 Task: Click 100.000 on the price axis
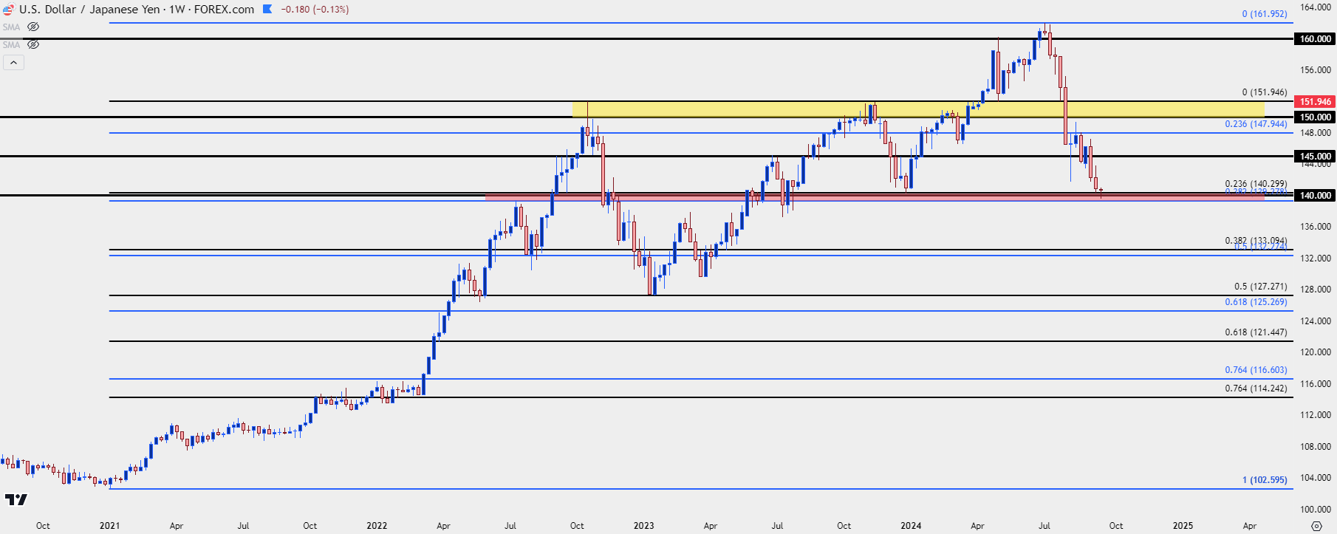[1316, 510]
